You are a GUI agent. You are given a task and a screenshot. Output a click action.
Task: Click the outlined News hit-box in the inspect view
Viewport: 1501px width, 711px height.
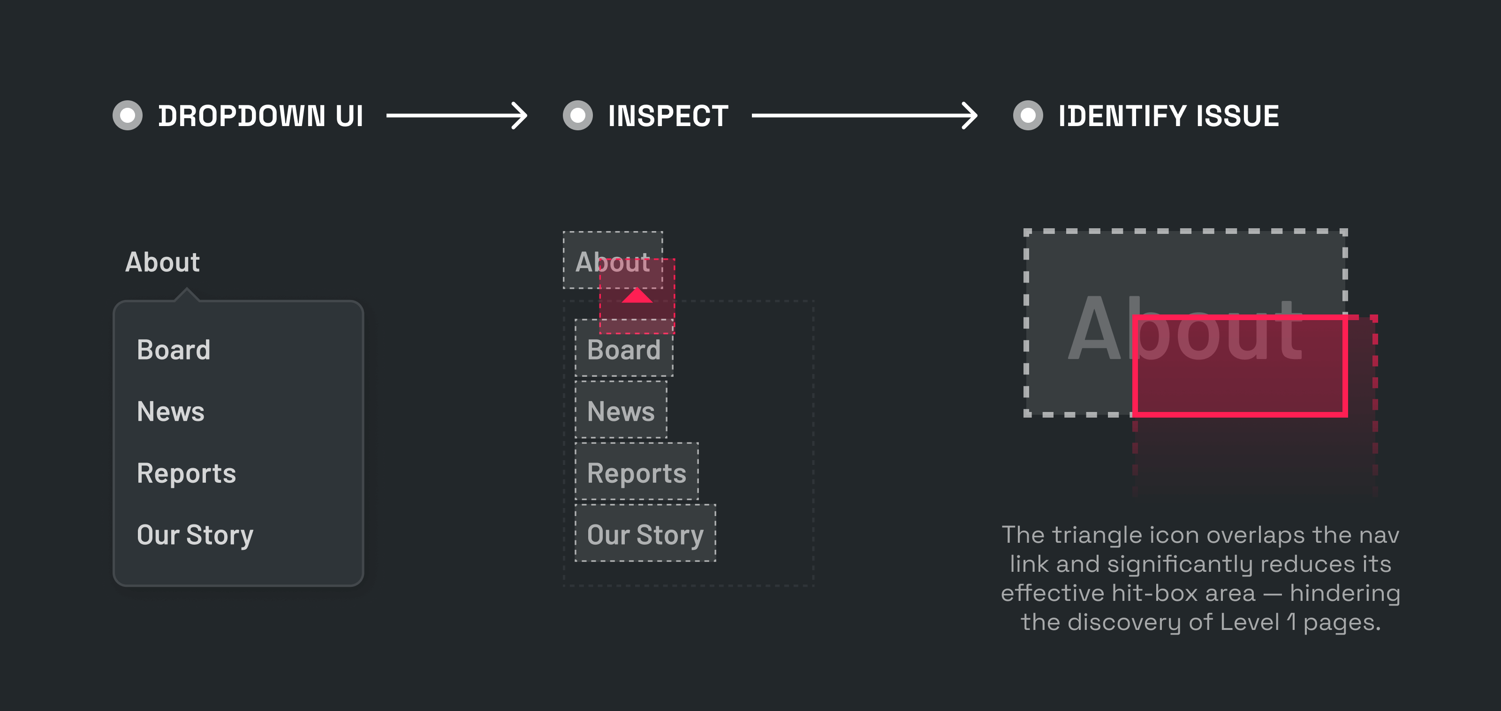pos(621,412)
